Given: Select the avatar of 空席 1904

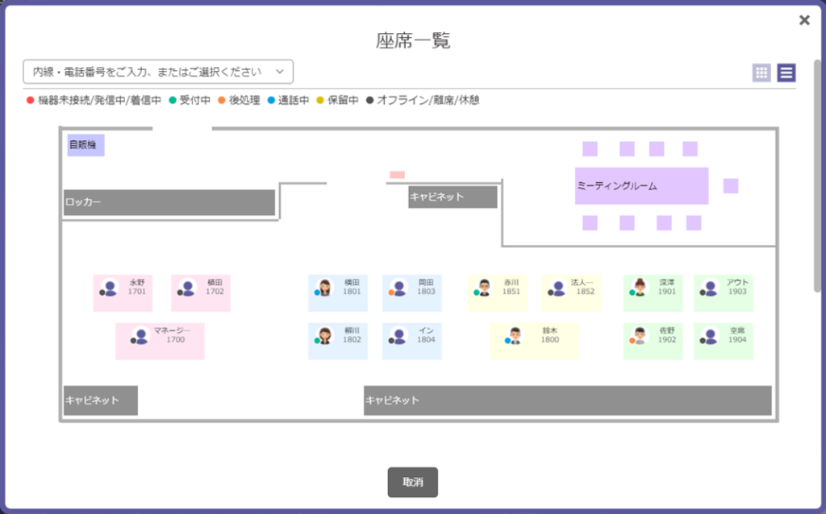Looking at the screenshot, I should [710, 336].
